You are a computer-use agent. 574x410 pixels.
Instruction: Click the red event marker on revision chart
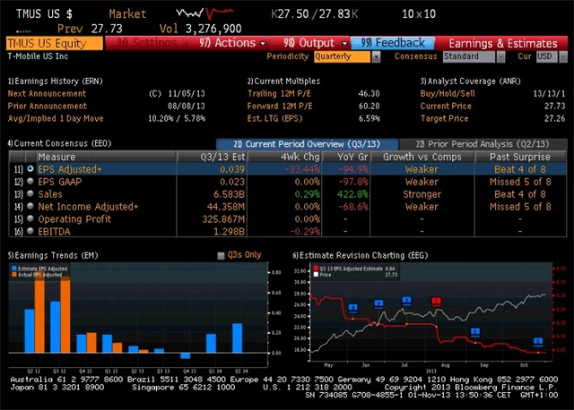coord(436,303)
